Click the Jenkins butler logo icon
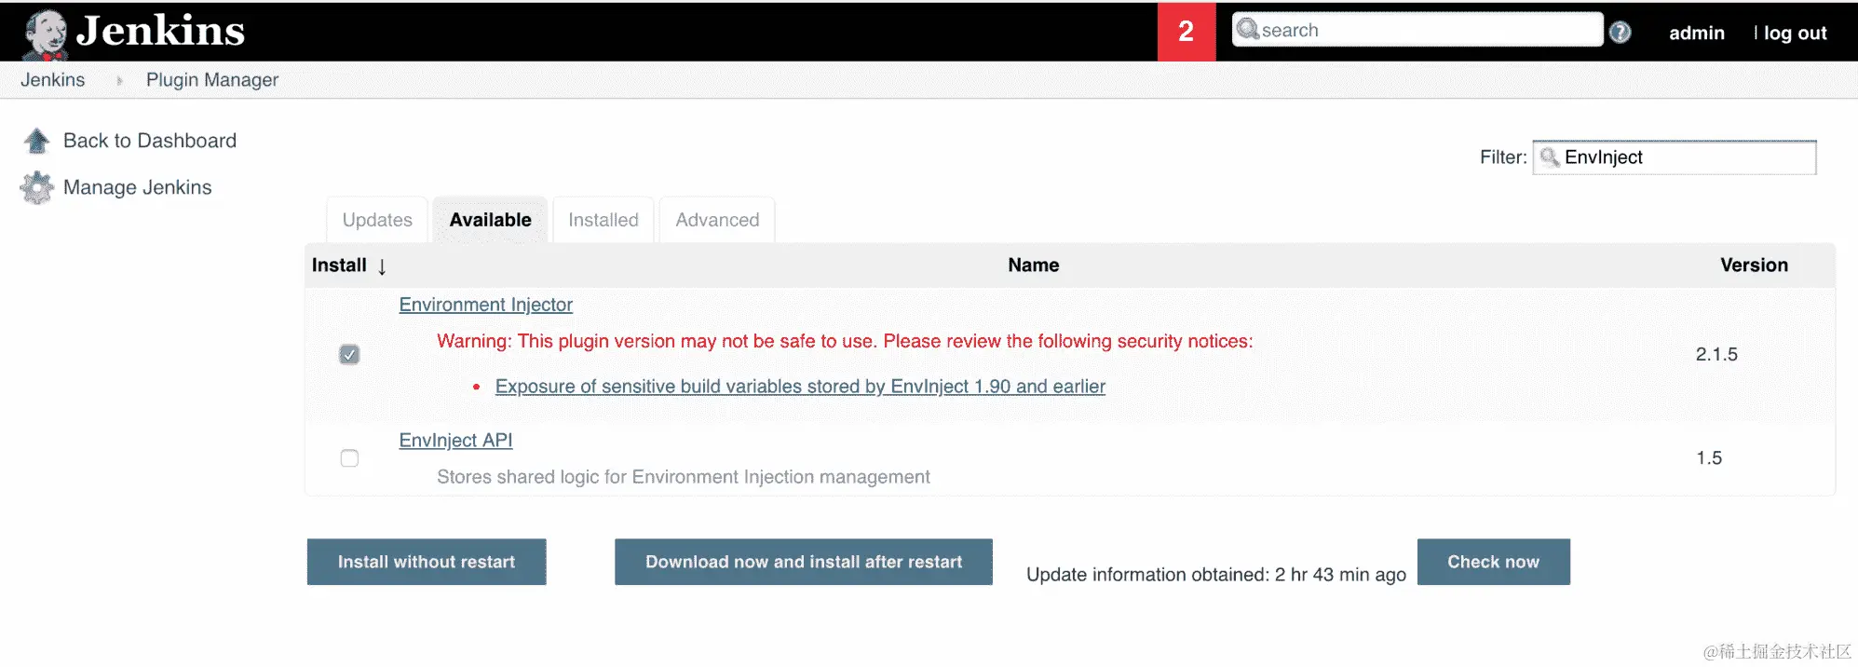Screen dimensions: 1858x667 click(45, 34)
